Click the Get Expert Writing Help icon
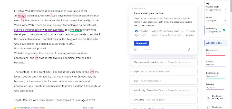The width and height of the screenshot is (232, 109). [208, 97]
